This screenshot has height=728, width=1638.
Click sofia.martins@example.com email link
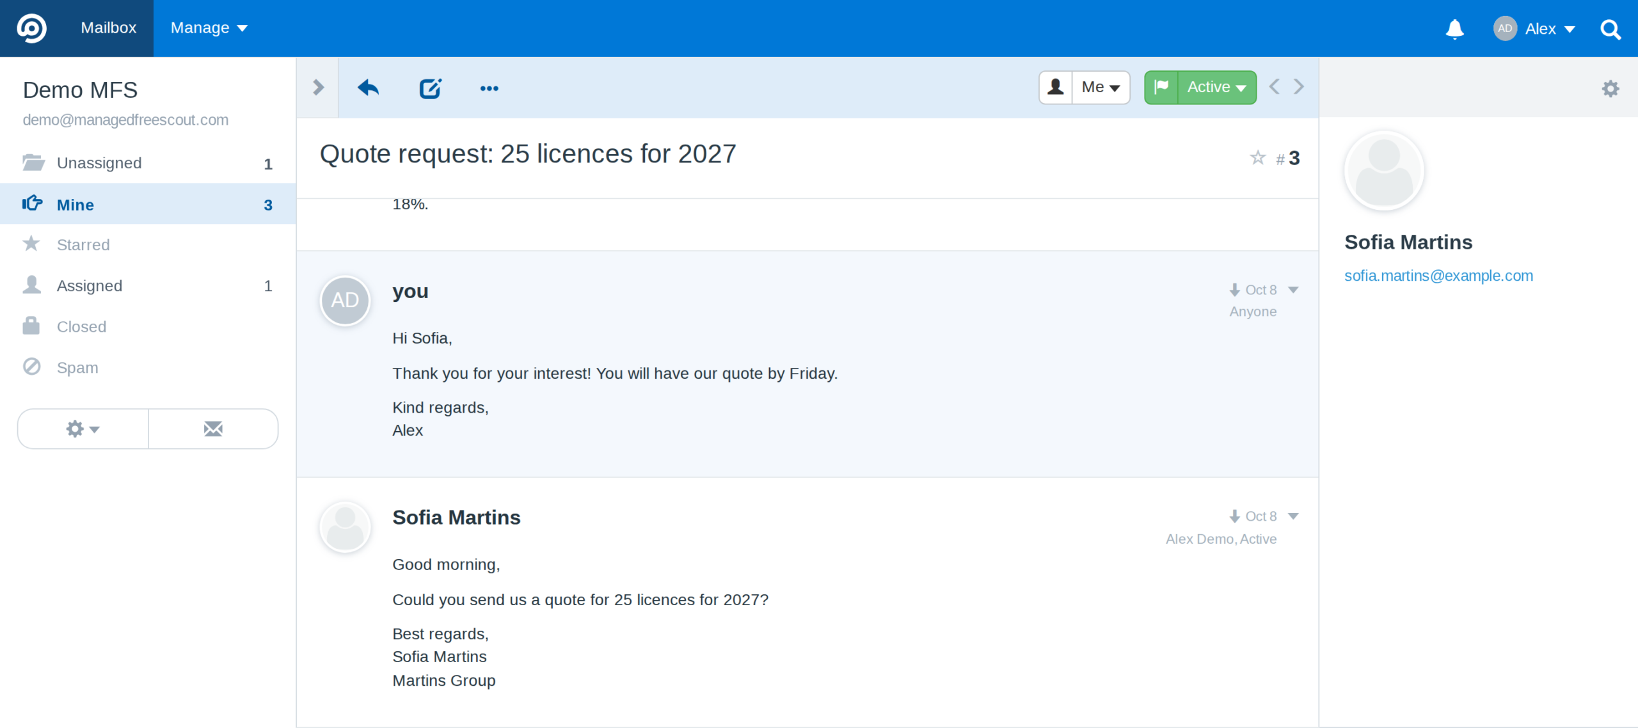[x=1438, y=276]
